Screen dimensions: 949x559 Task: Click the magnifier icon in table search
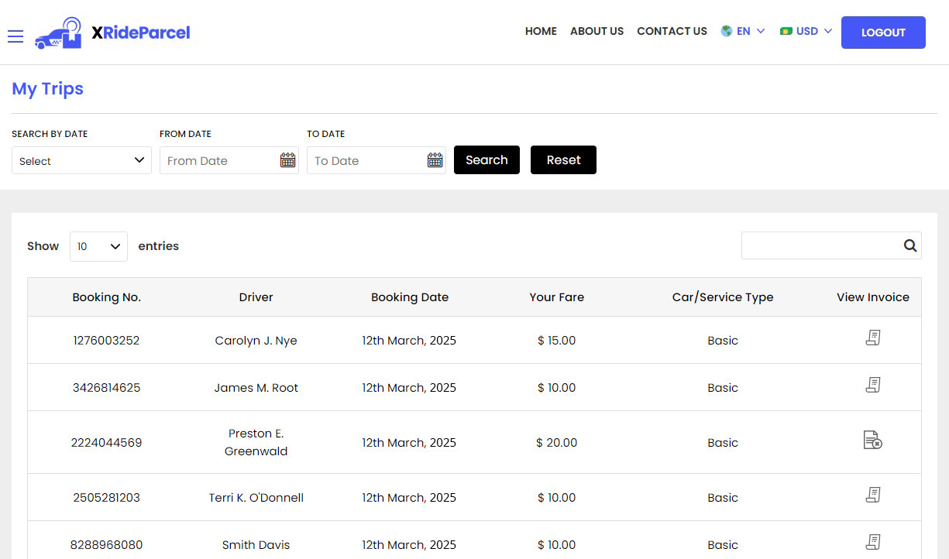[x=909, y=245]
